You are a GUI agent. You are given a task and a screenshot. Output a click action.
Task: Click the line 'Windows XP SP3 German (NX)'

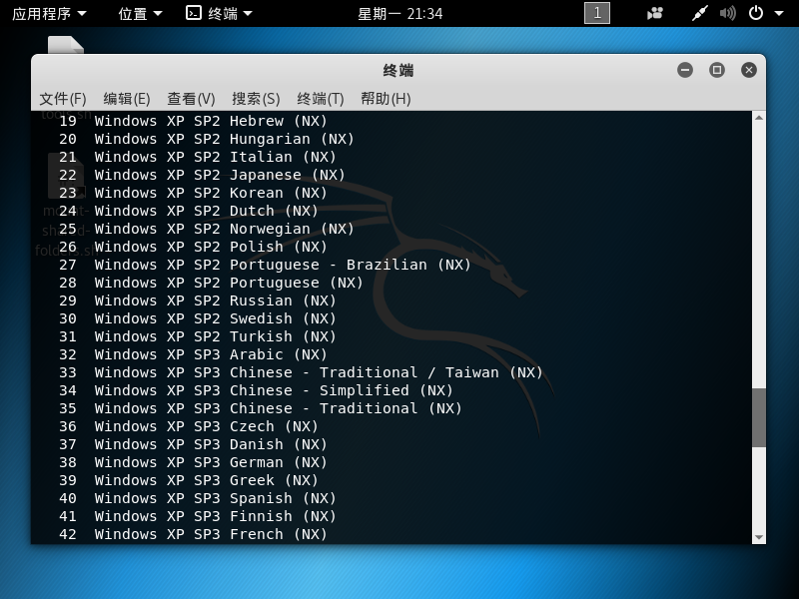click(211, 462)
